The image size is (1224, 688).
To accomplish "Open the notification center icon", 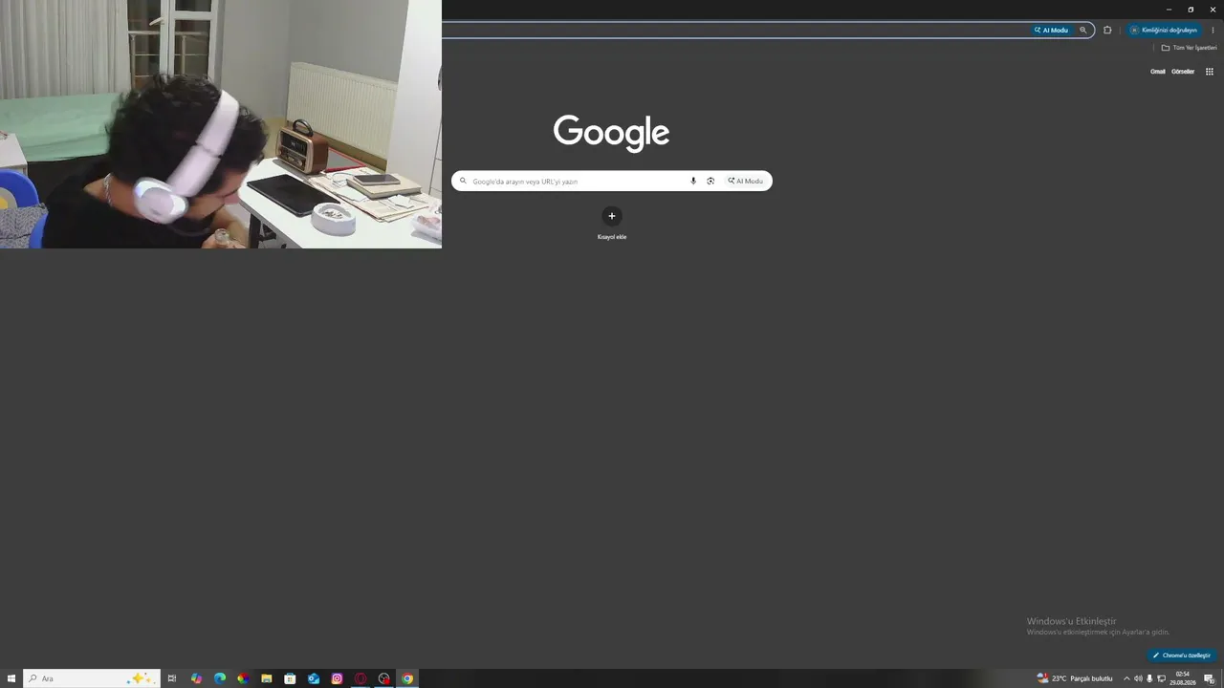I will tap(1209, 678).
